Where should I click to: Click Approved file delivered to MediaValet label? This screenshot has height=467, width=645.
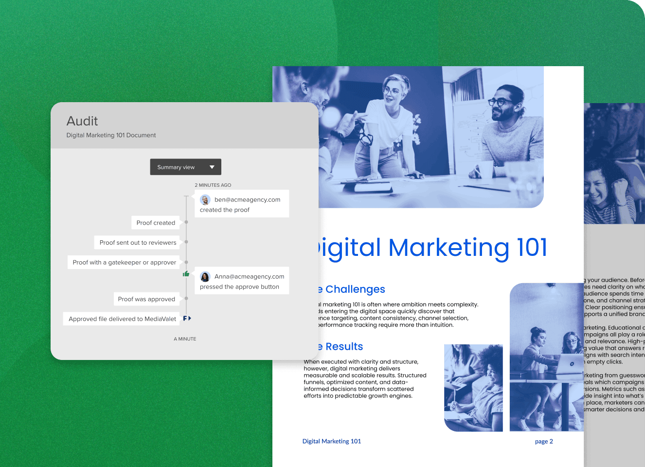tap(122, 319)
